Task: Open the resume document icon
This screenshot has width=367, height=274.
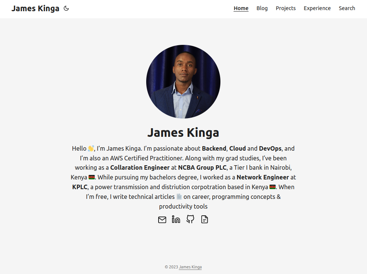Action: pyautogui.click(x=205, y=219)
